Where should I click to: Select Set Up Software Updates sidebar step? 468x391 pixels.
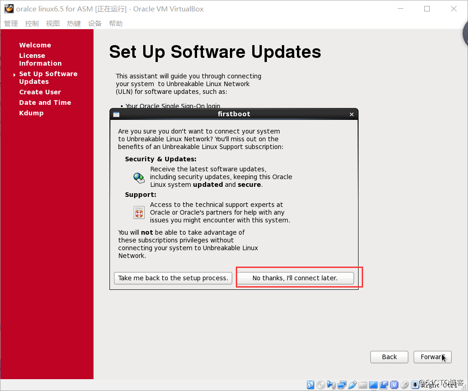click(x=48, y=77)
